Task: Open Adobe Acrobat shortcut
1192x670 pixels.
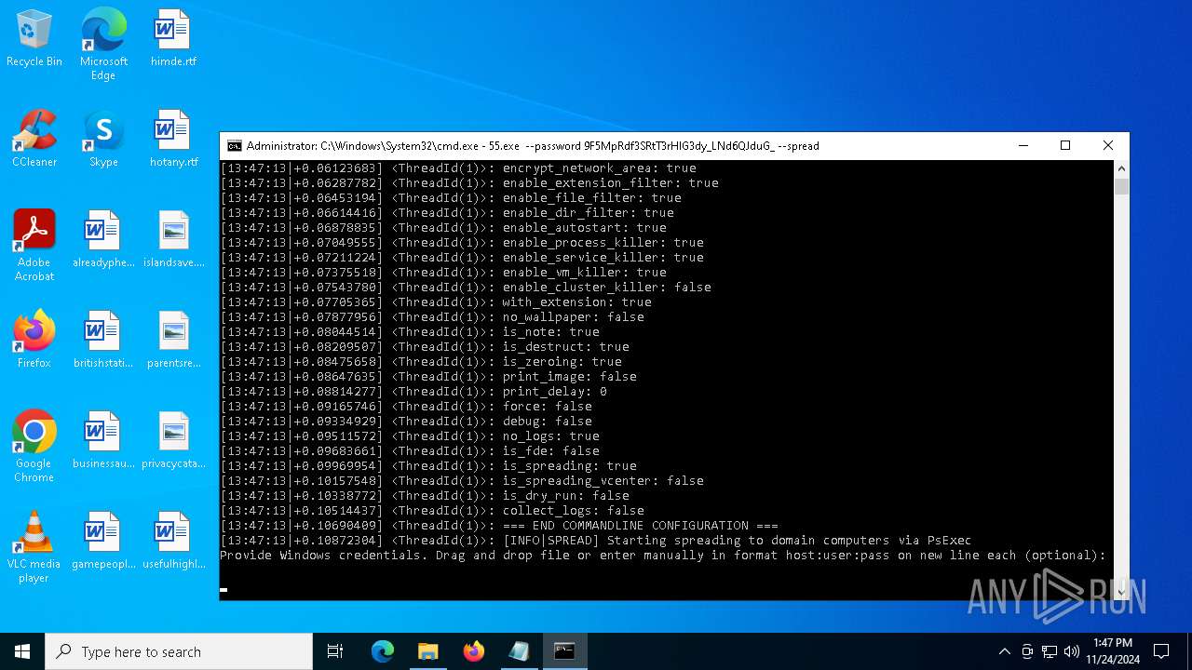Action: [x=34, y=246]
